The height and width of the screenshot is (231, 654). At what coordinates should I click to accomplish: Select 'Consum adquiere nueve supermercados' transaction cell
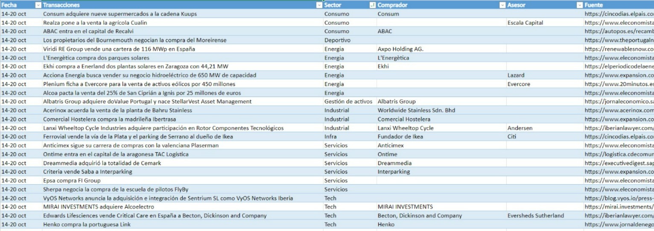182,14
